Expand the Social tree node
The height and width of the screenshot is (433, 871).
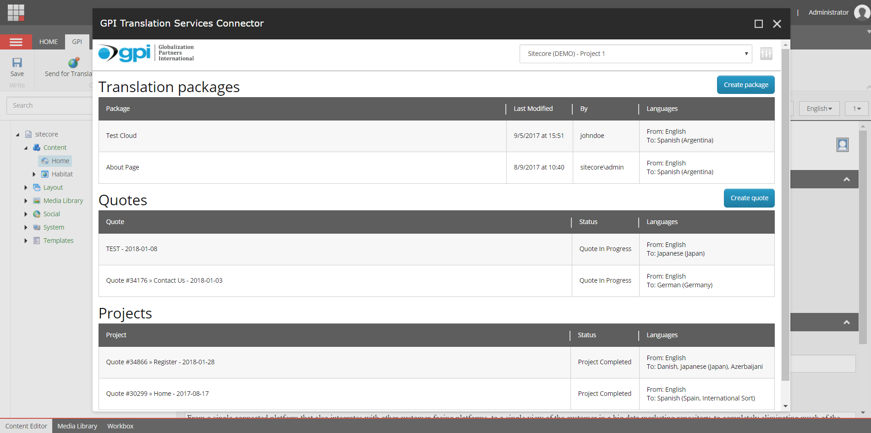26,214
